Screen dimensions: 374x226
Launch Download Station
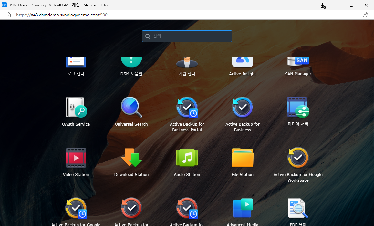[x=131, y=158]
